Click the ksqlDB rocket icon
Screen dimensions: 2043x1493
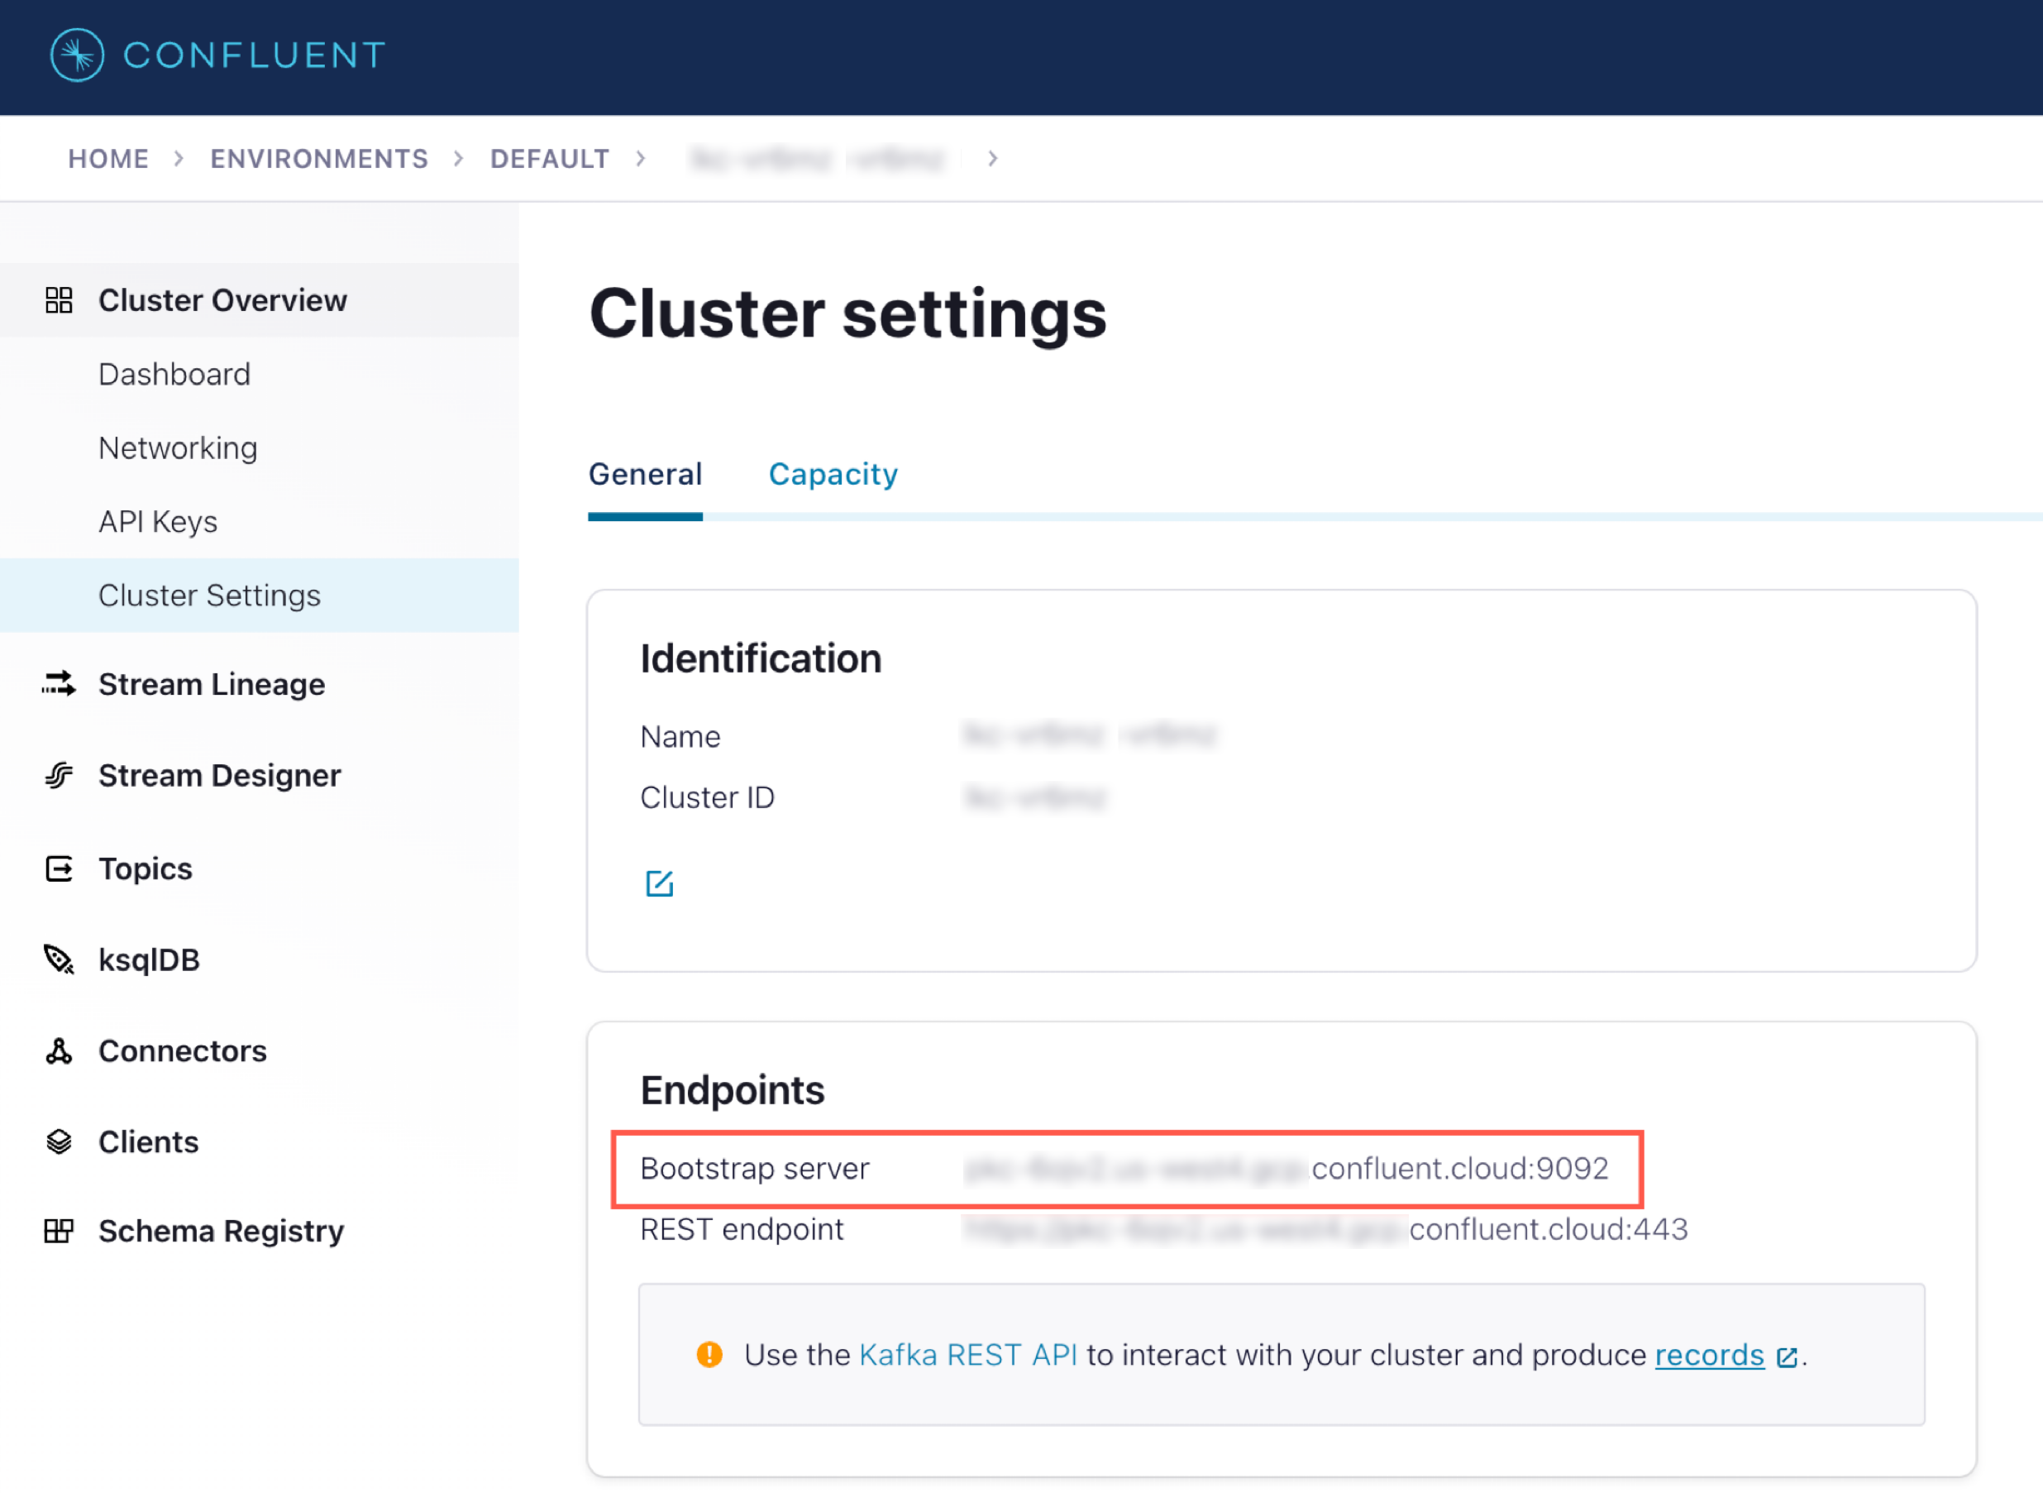point(59,959)
